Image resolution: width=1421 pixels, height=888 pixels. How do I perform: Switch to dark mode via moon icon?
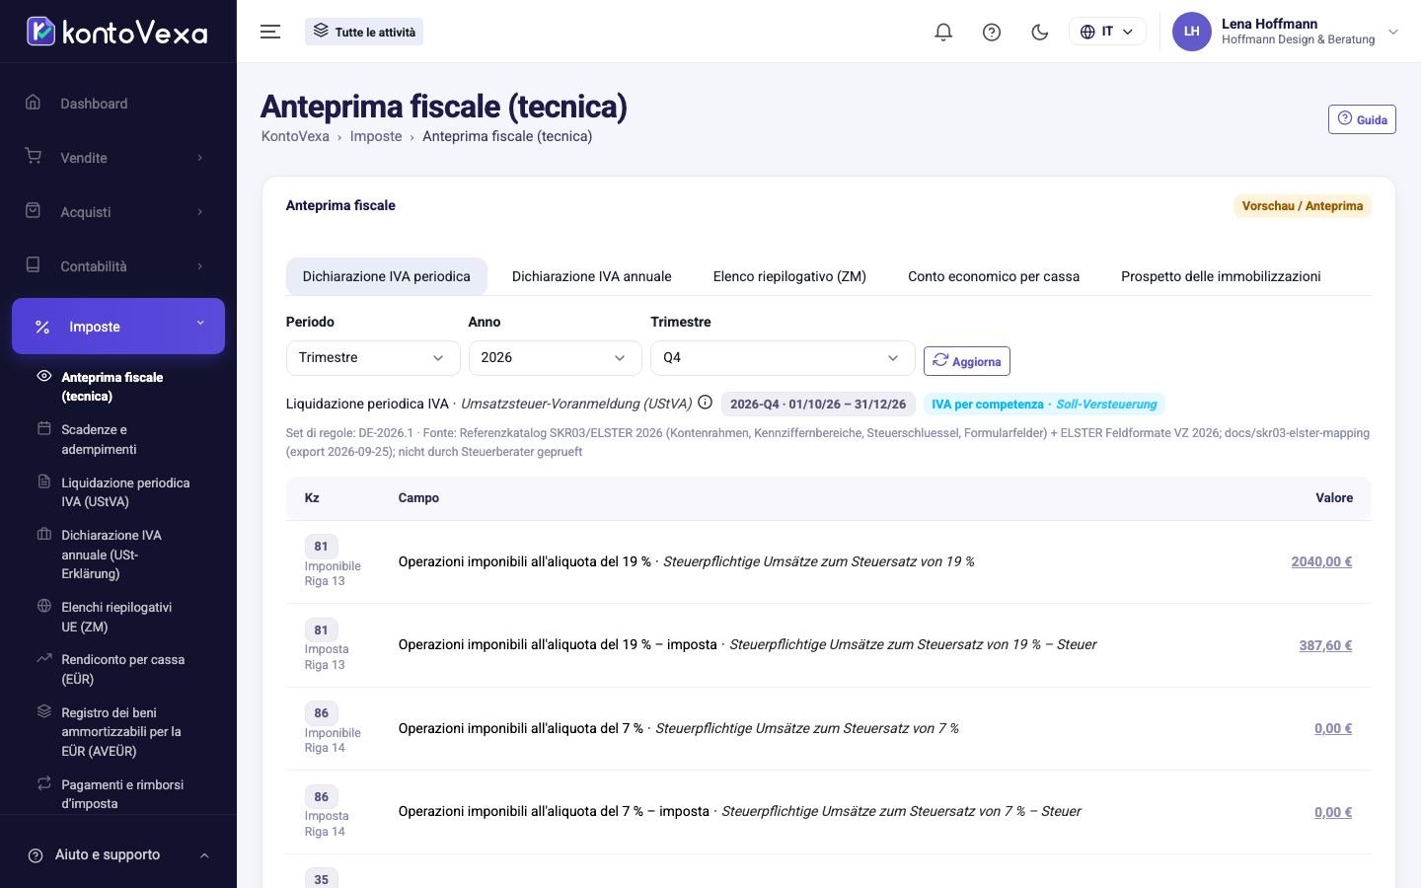point(1039,32)
